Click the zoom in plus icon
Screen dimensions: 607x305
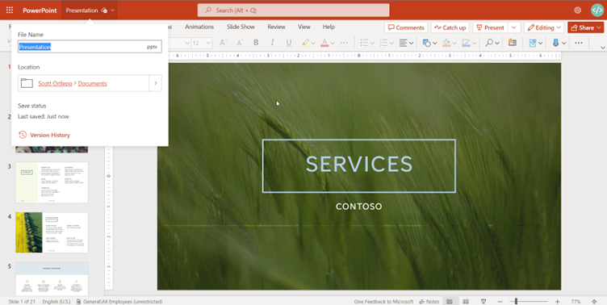click(557, 302)
